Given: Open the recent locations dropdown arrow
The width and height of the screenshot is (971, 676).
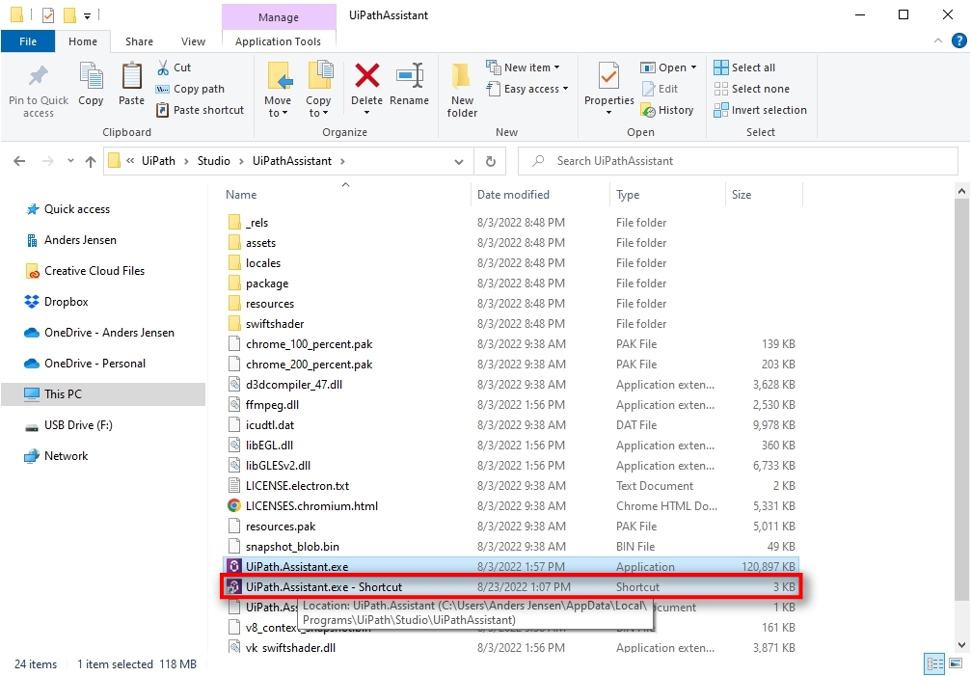Looking at the screenshot, I should (70, 161).
